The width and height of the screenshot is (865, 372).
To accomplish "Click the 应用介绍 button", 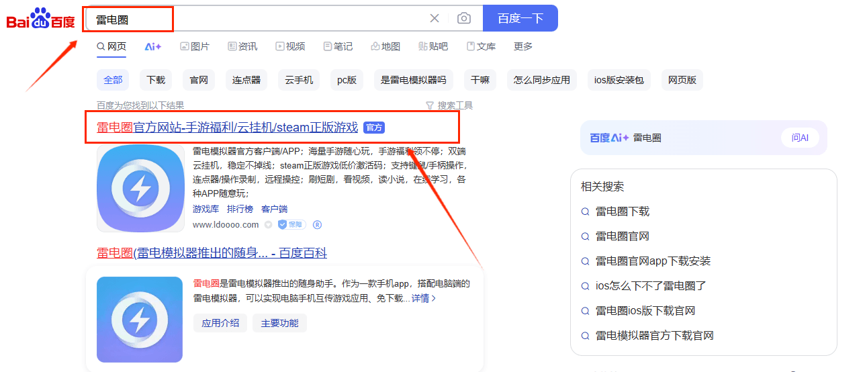I will (220, 323).
